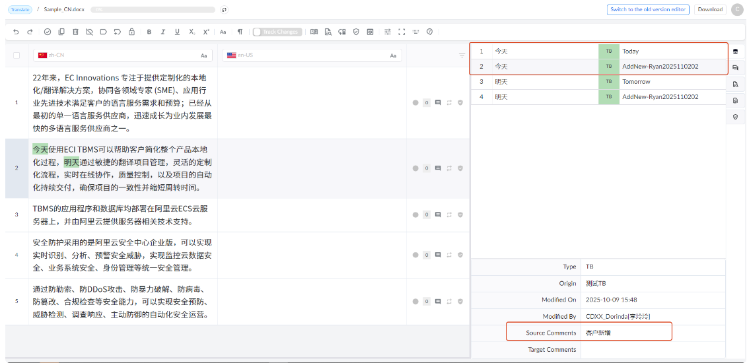The height and width of the screenshot is (363, 747).
Task: Toggle the Track Changes switch
Action: pos(277,32)
